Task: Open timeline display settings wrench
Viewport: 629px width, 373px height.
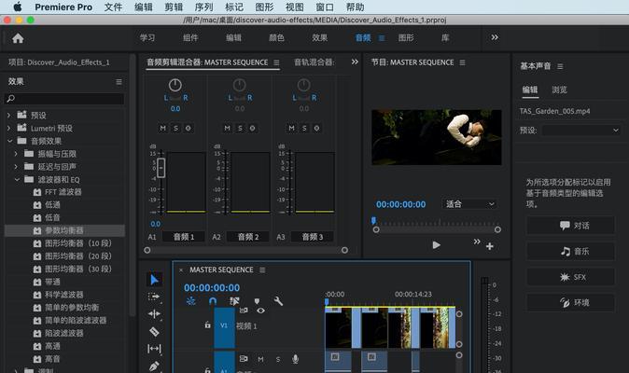Action: [278, 301]
